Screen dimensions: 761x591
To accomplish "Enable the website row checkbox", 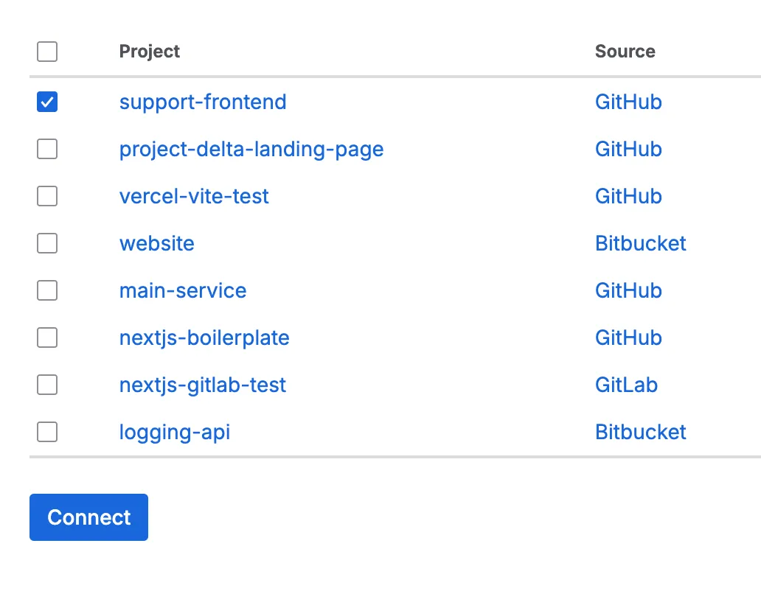I will click(46, 243).
